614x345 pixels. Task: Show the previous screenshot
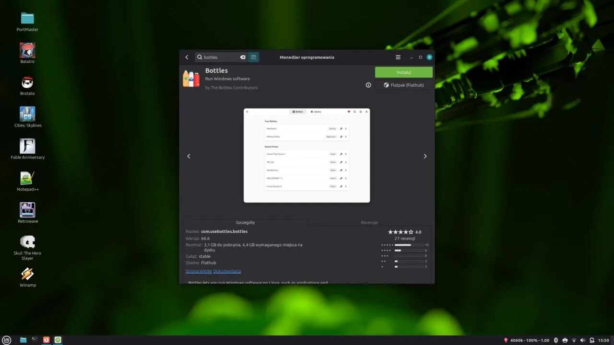coord(189,156)
